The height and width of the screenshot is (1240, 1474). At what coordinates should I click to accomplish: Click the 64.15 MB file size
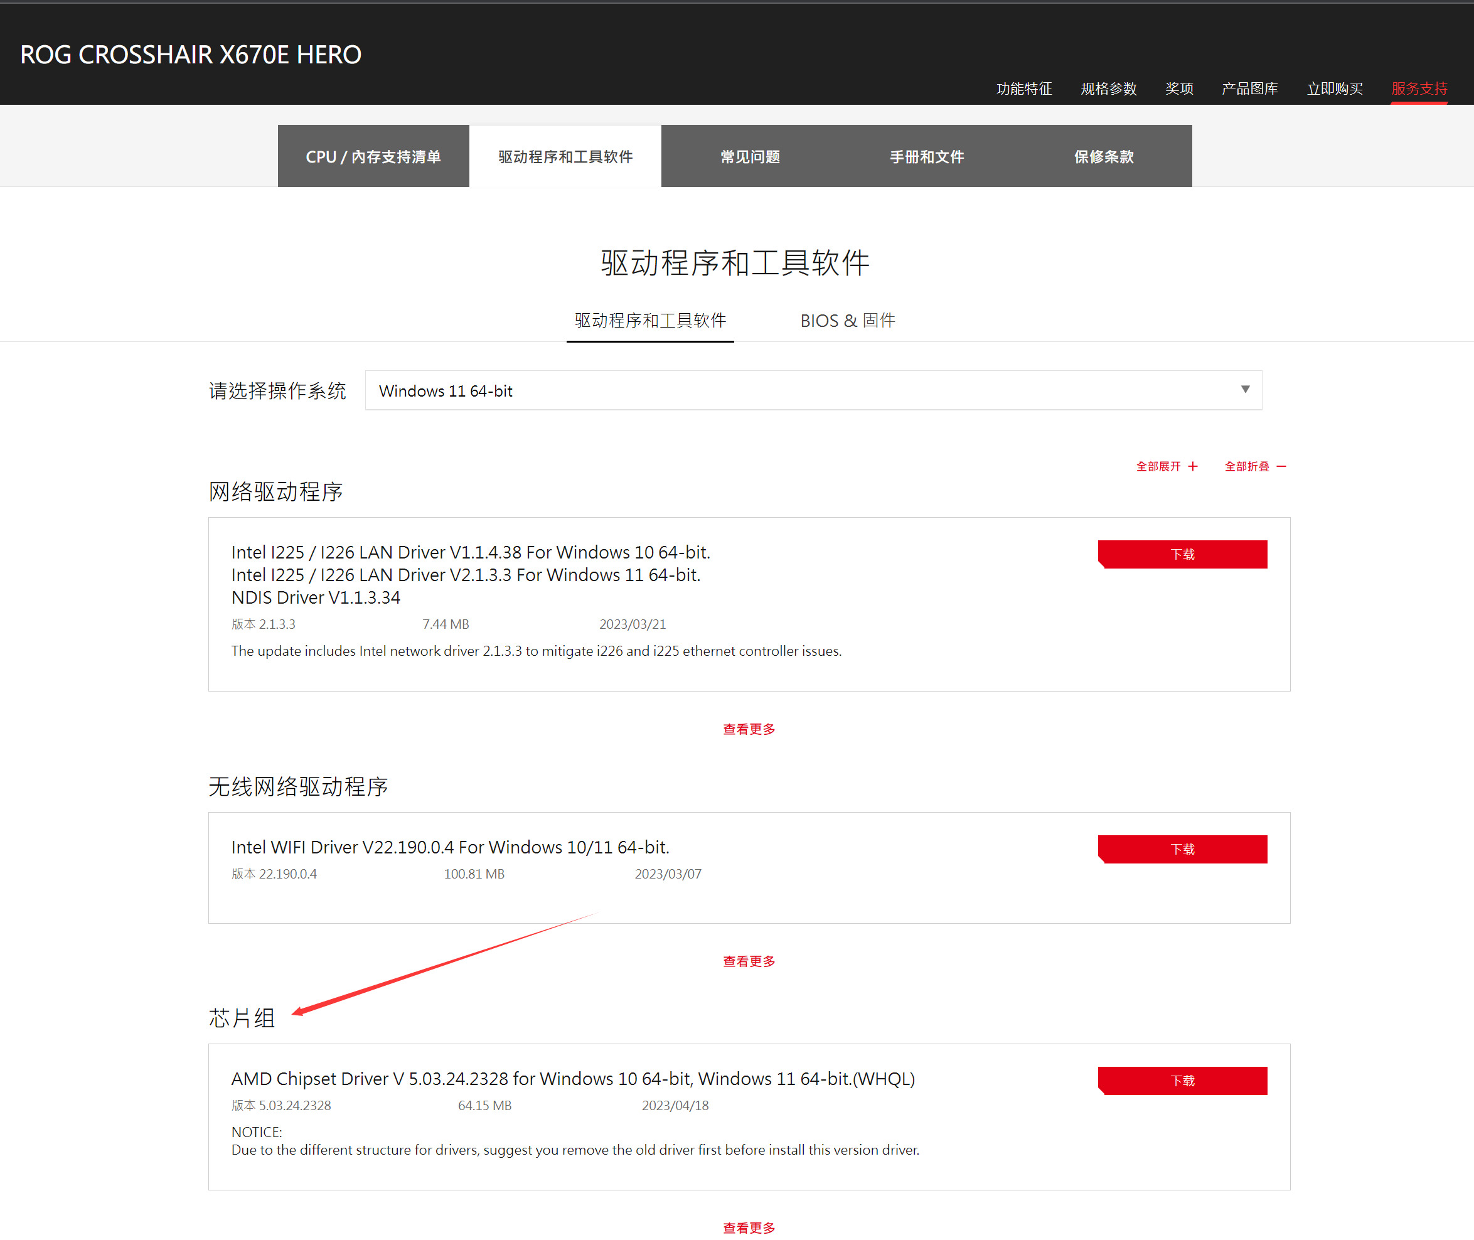[x=485, y=1105]
